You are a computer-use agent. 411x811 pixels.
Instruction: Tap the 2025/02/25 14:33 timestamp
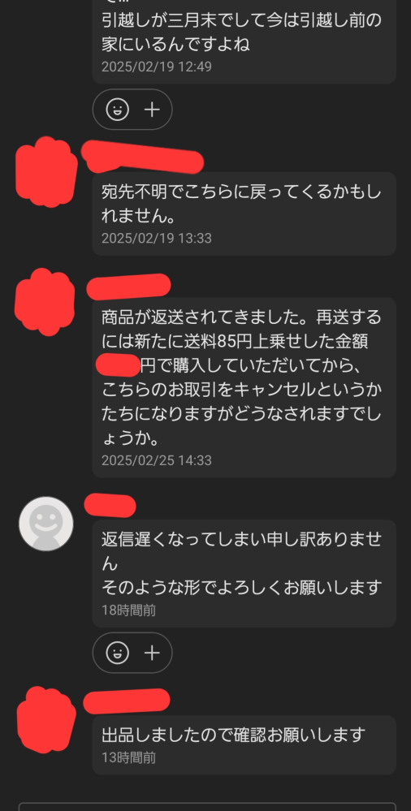pos(156,460)
